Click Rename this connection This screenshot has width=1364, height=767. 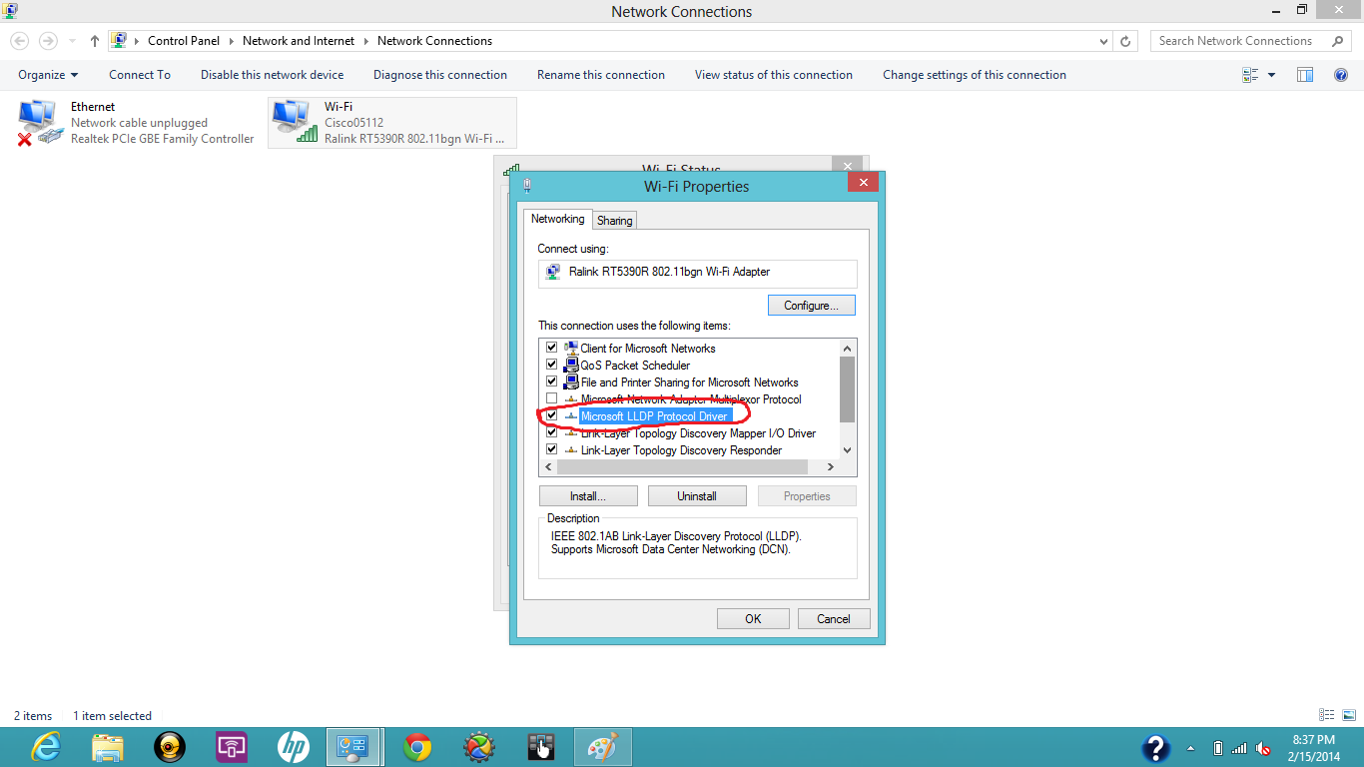coord(601,75)
